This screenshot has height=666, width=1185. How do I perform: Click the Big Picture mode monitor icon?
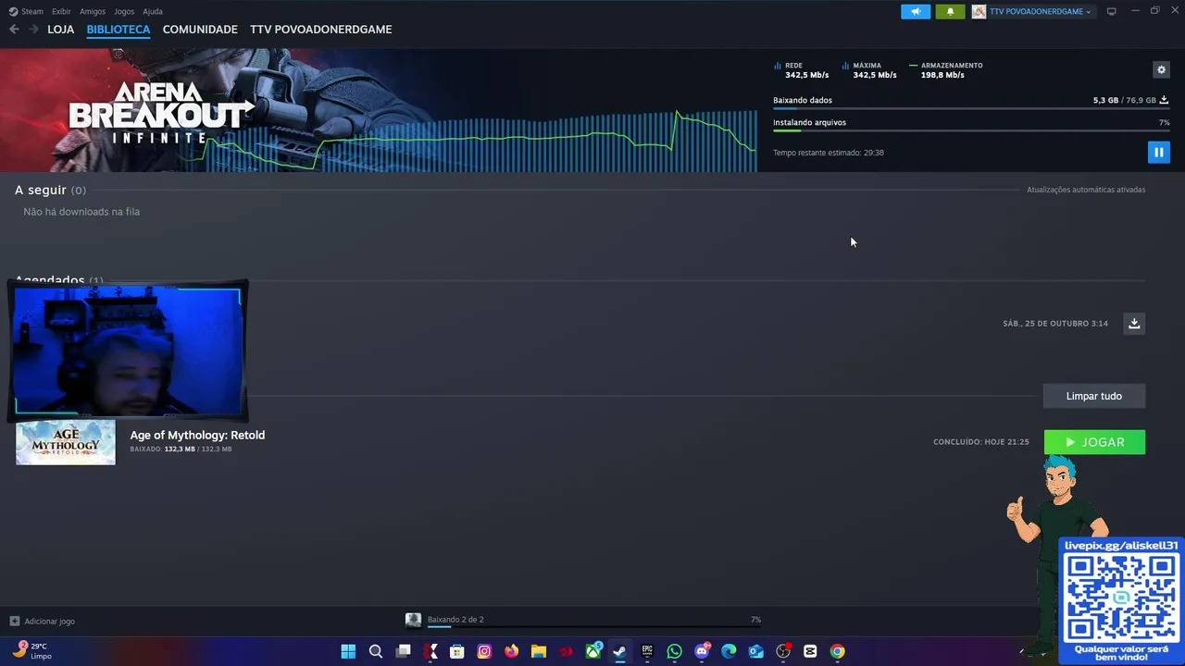[x=1112, y=11]
